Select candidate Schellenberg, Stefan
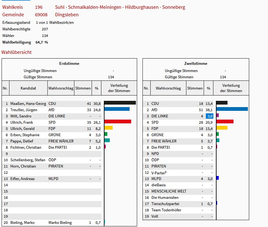 point(28,160)
